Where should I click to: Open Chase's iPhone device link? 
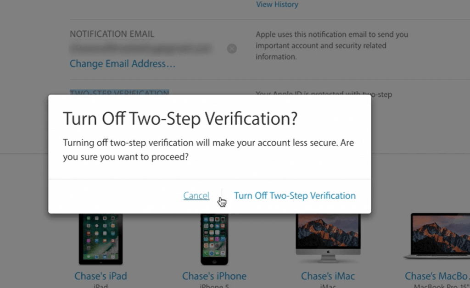tap(214, 276)
